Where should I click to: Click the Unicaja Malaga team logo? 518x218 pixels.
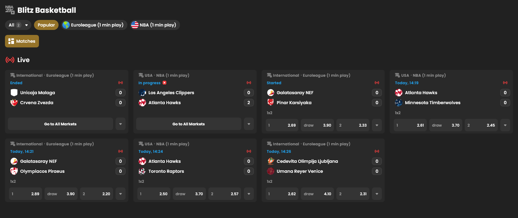click(x=14, y=93)
